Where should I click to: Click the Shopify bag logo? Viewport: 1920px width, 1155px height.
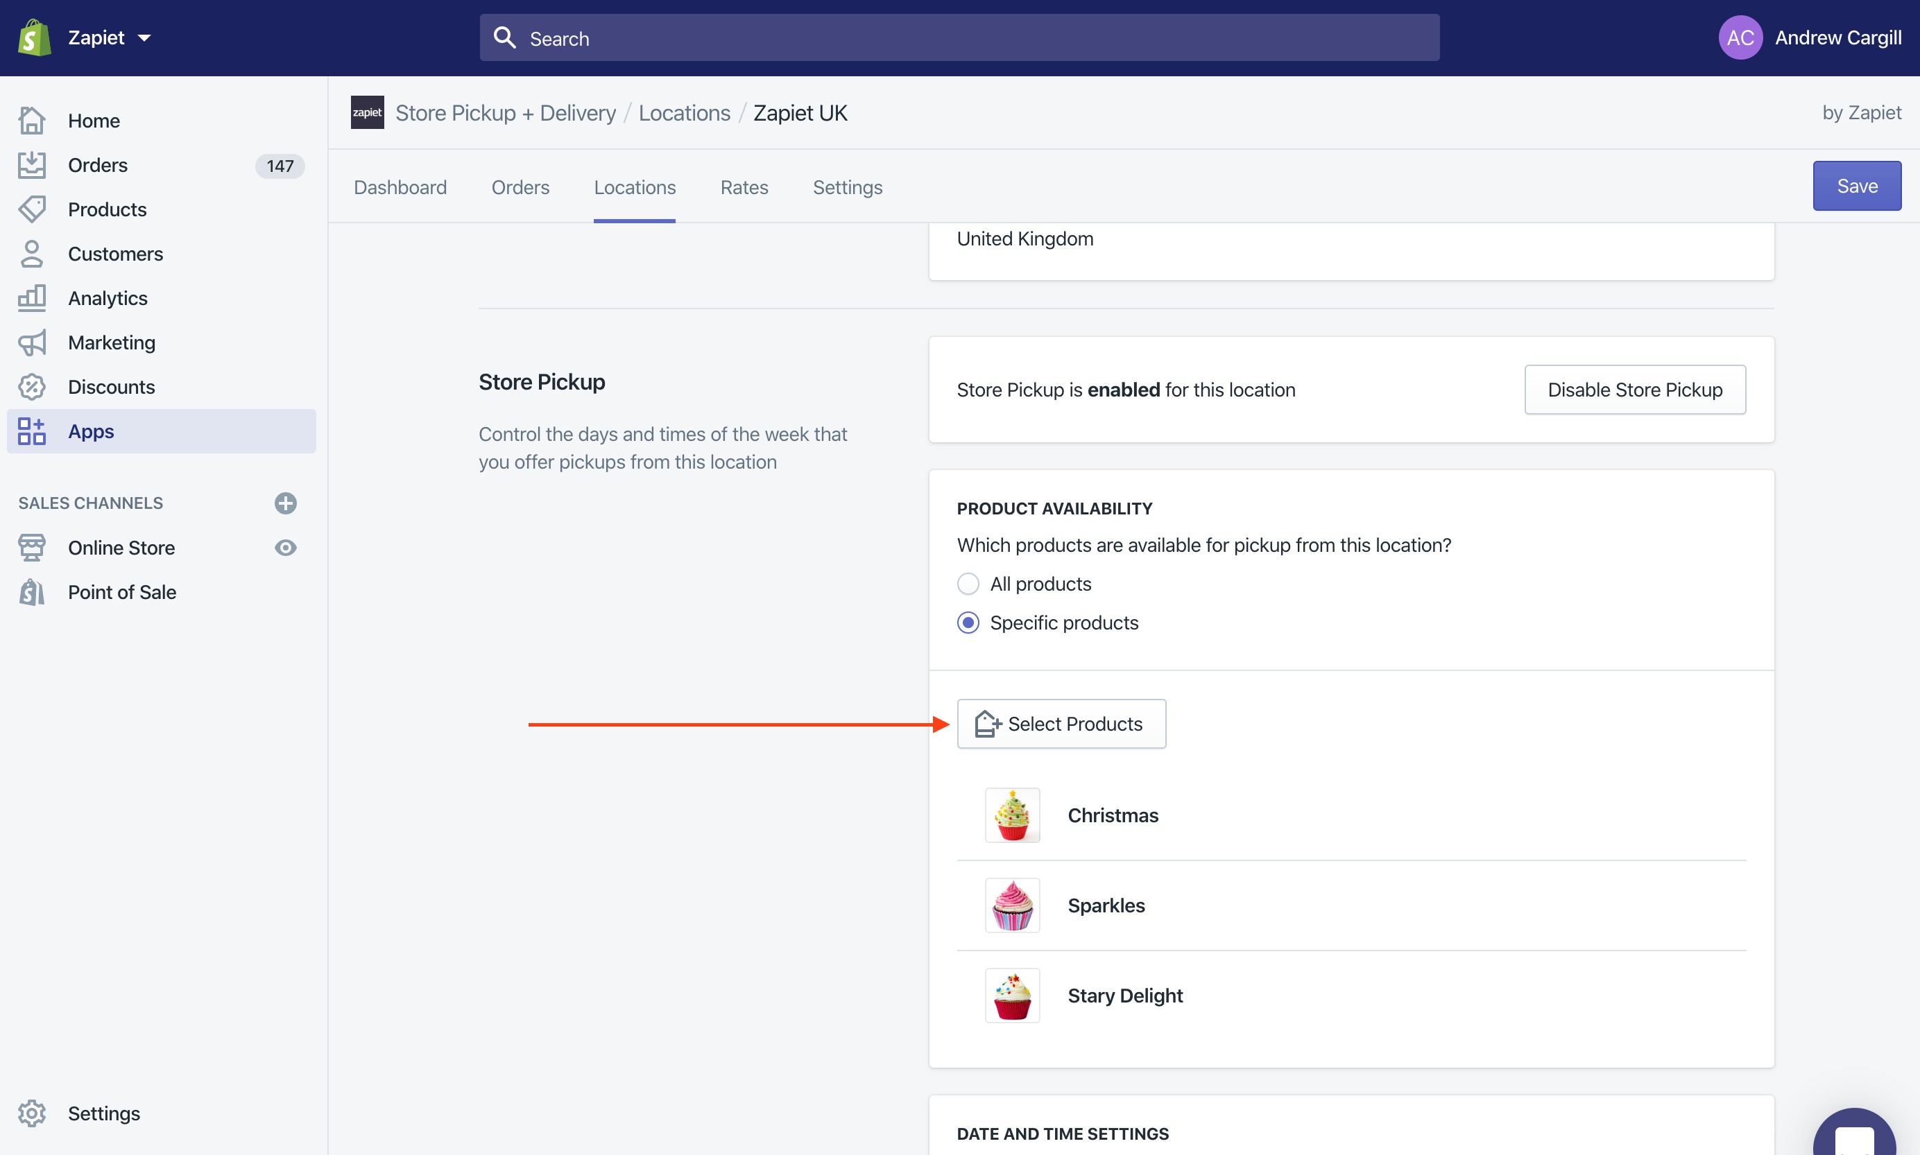click(x=34, y=37)
